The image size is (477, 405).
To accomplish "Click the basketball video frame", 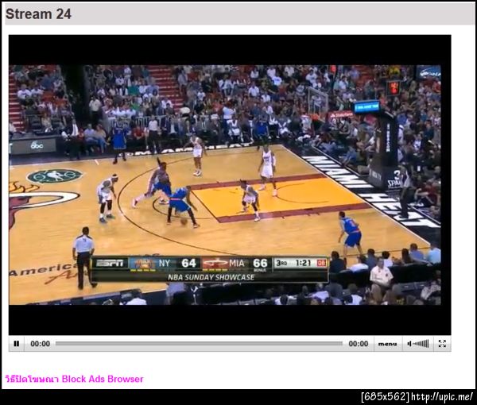I will [225, 185].
